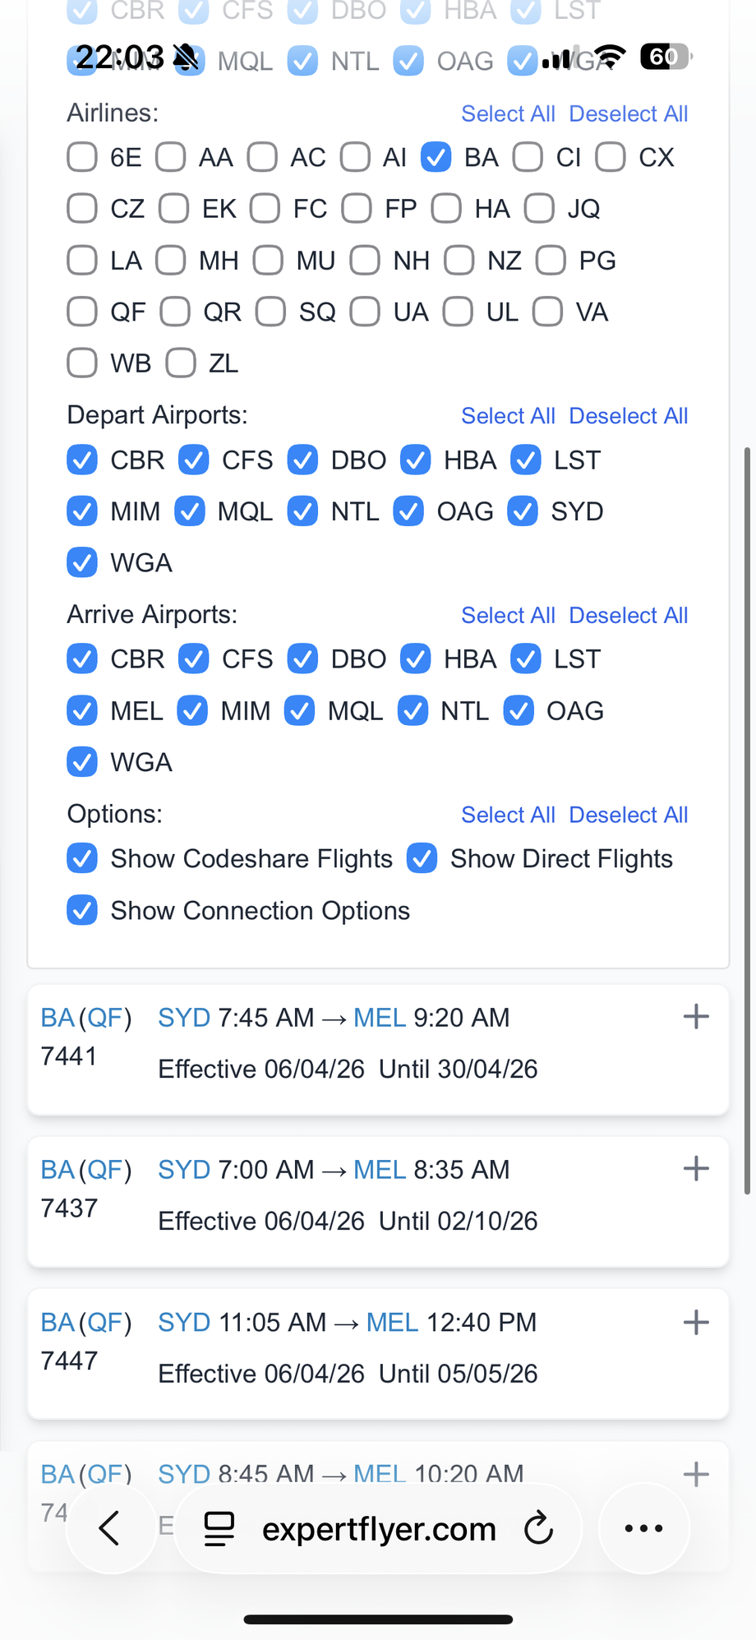Select All airlines link
756x1640 pixels.
[x=508, y=114]
